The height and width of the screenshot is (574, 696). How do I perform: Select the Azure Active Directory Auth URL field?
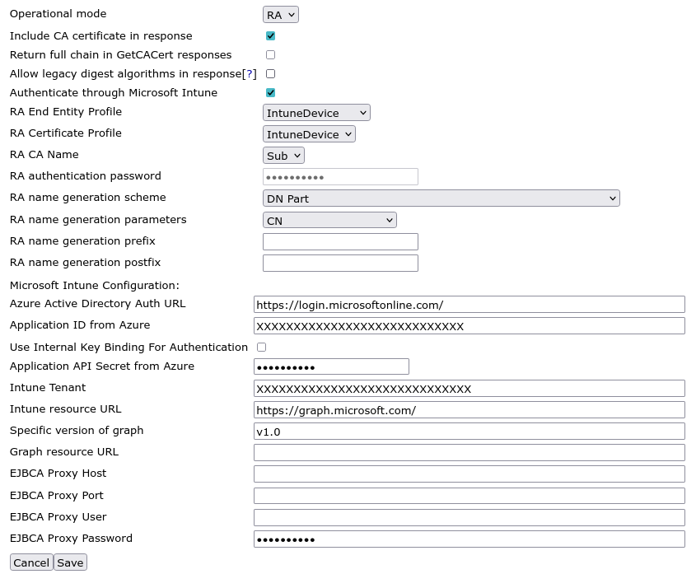(469, 303)
